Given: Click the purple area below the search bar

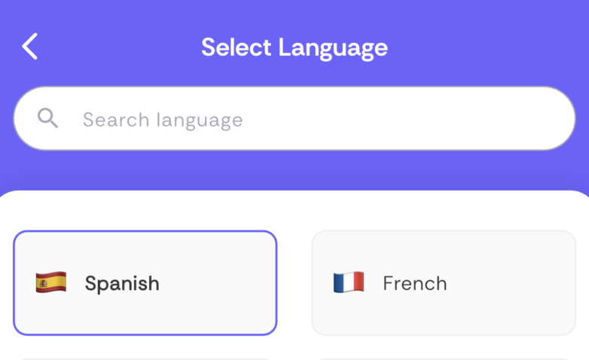Looking at the screenshot, I should (294, 170).
